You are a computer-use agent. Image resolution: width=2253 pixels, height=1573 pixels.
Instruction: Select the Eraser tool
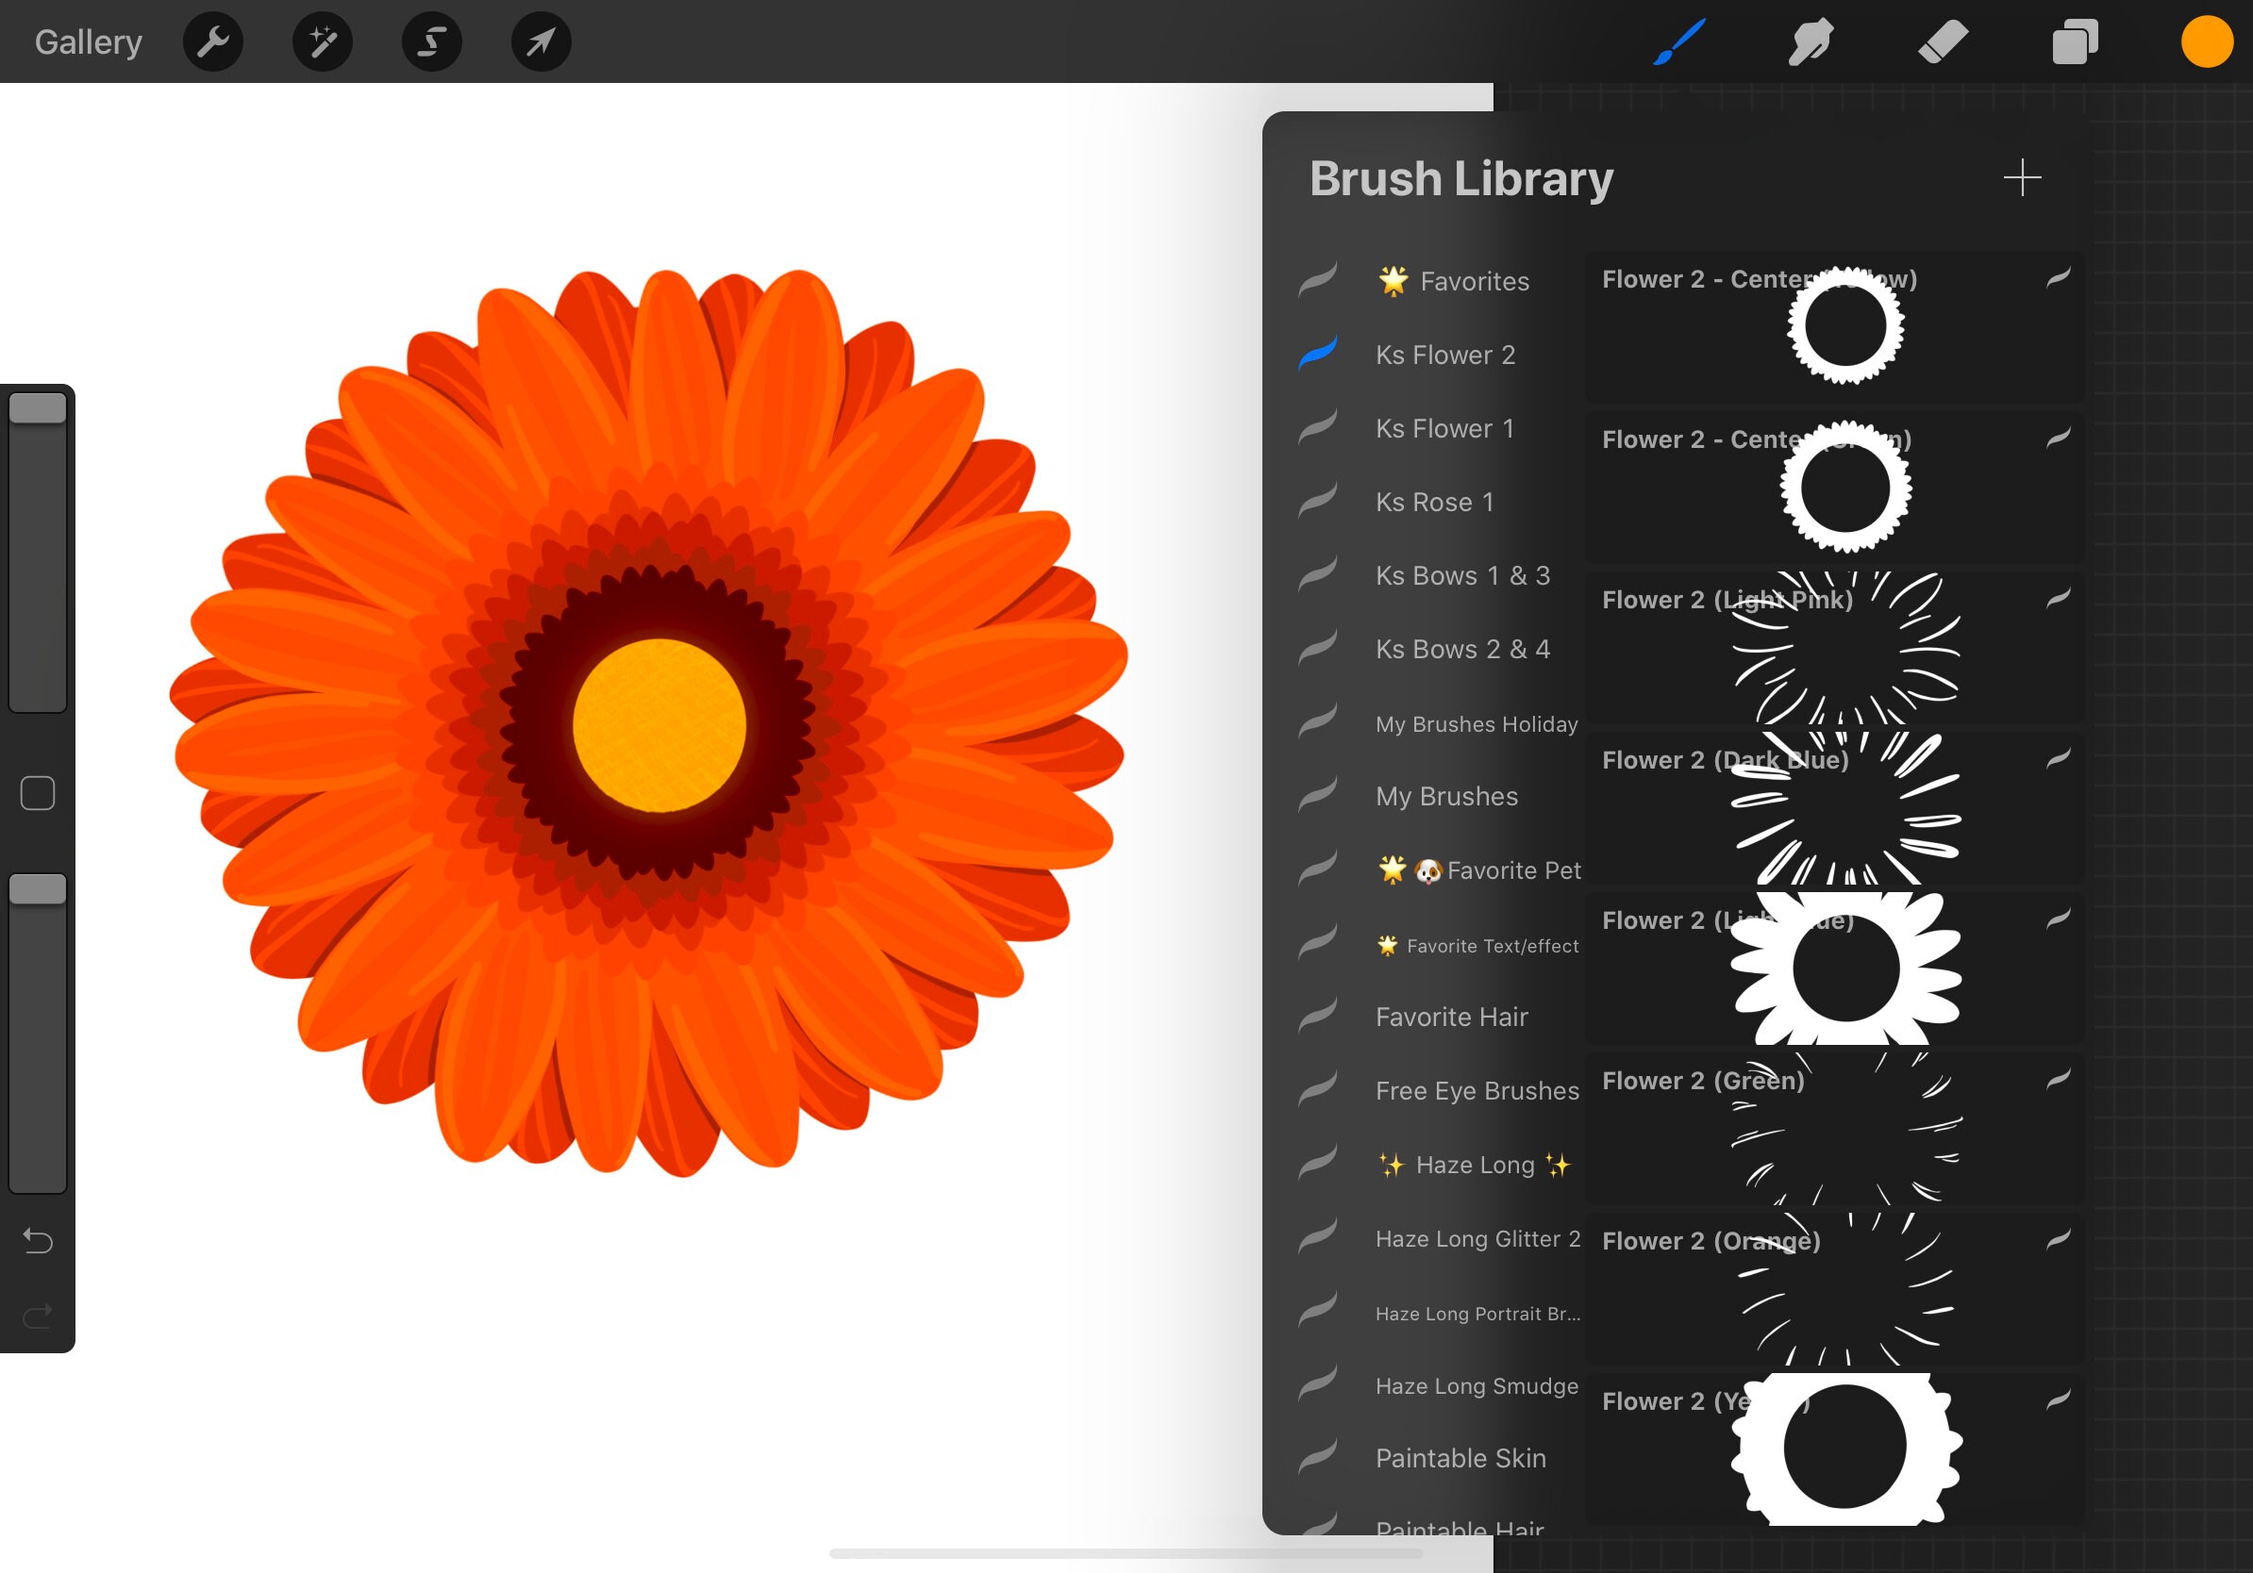coord(1942,41)
